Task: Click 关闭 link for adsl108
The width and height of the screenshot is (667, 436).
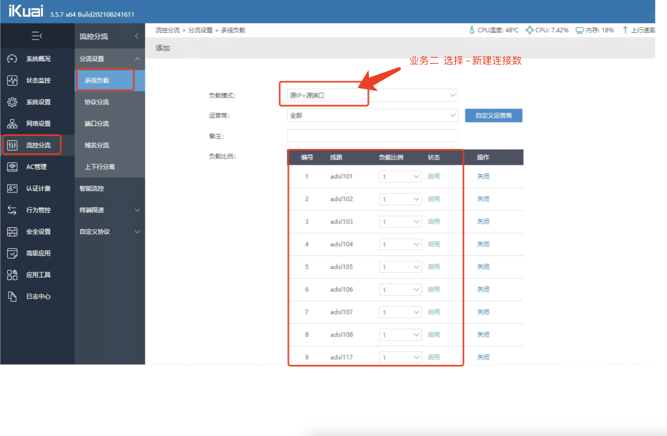Action: coord(483,334)
